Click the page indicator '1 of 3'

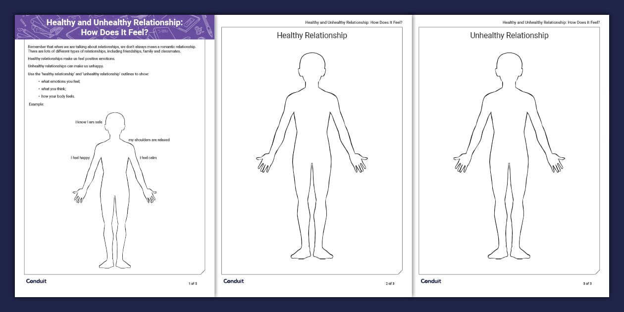[192, 284]
